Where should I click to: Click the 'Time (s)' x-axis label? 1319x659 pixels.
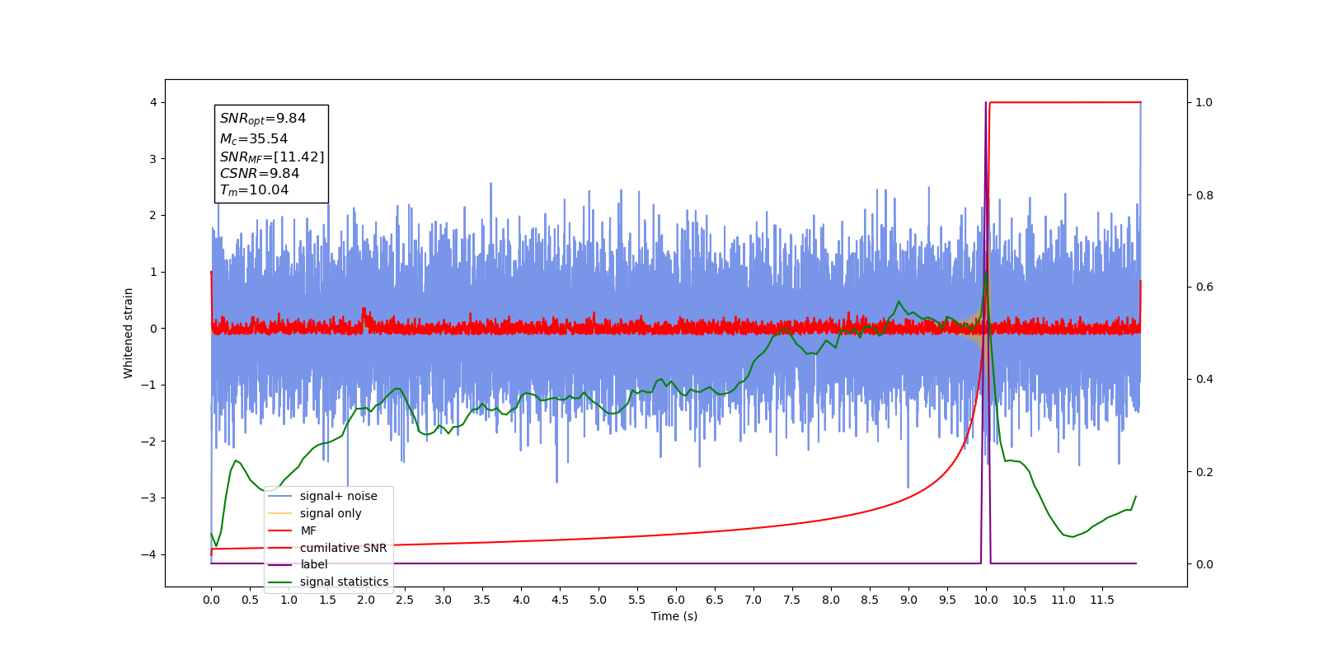point(674,616)
